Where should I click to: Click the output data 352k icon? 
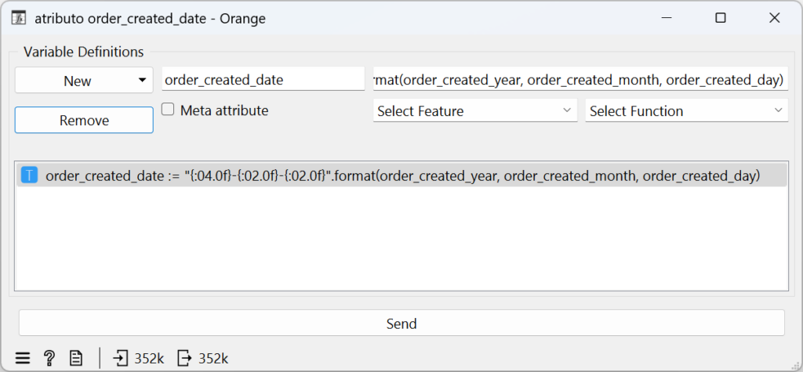[x=183, y=358]
